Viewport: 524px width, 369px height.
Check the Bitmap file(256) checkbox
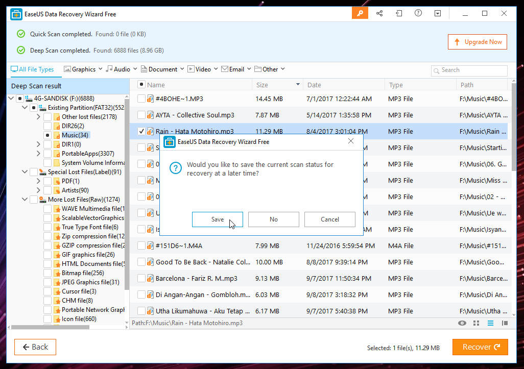click(x=47, y=273)
